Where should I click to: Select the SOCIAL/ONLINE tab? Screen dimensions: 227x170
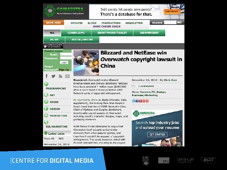coord(82,40)
